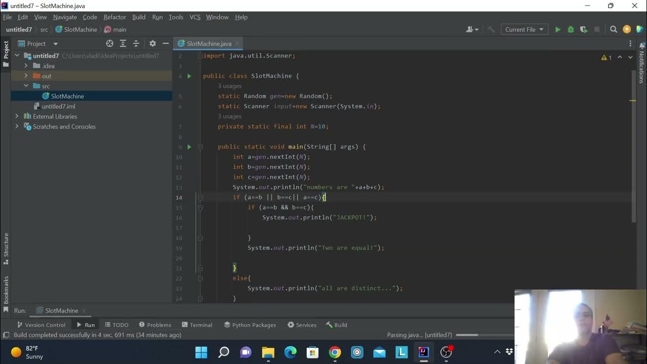Open the File menu

point(7,17)
